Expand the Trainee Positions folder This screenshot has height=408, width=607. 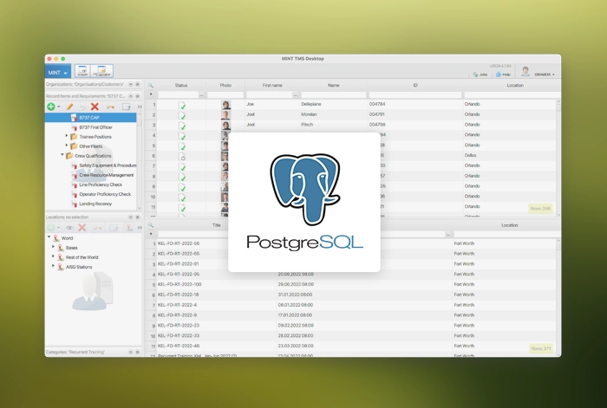(x=67, y=136)
